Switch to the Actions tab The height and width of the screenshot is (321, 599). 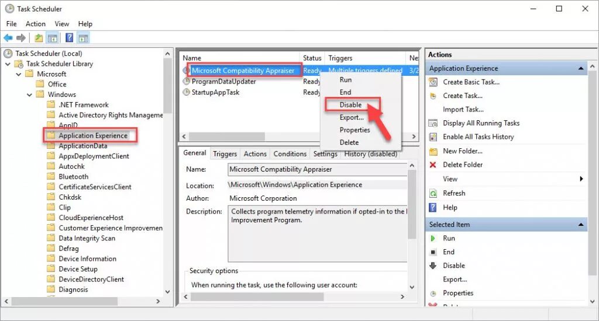point(255,153)
